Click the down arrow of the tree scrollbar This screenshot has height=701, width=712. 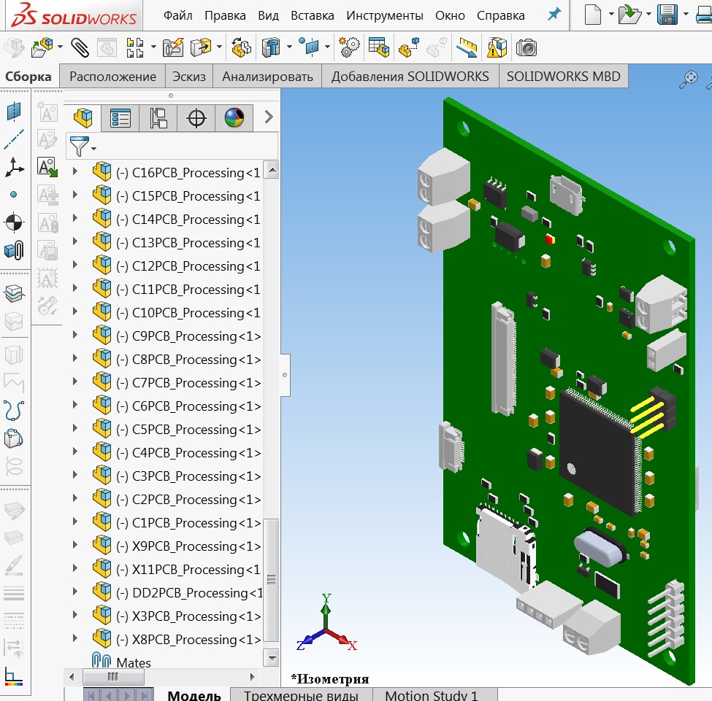click(271, 657)
